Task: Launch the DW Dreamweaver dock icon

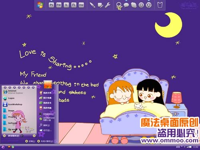Action: point(81,5)
